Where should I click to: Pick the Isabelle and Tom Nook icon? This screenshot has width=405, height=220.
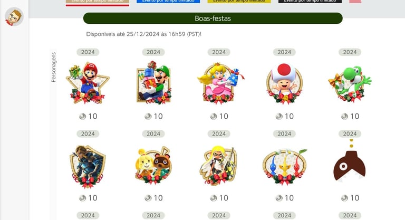click(x=153, y=166)
